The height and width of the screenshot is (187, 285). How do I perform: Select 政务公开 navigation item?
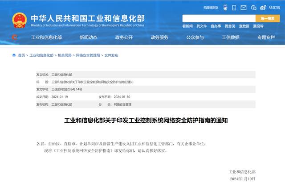pyautogui.click(x=124, y=37)
